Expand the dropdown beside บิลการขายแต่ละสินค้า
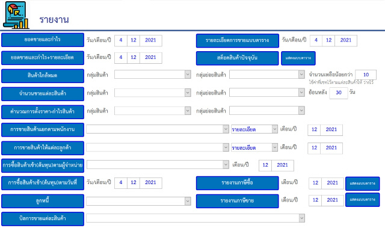The height and width of the screenshot is (228, 385). click(196, 218)
